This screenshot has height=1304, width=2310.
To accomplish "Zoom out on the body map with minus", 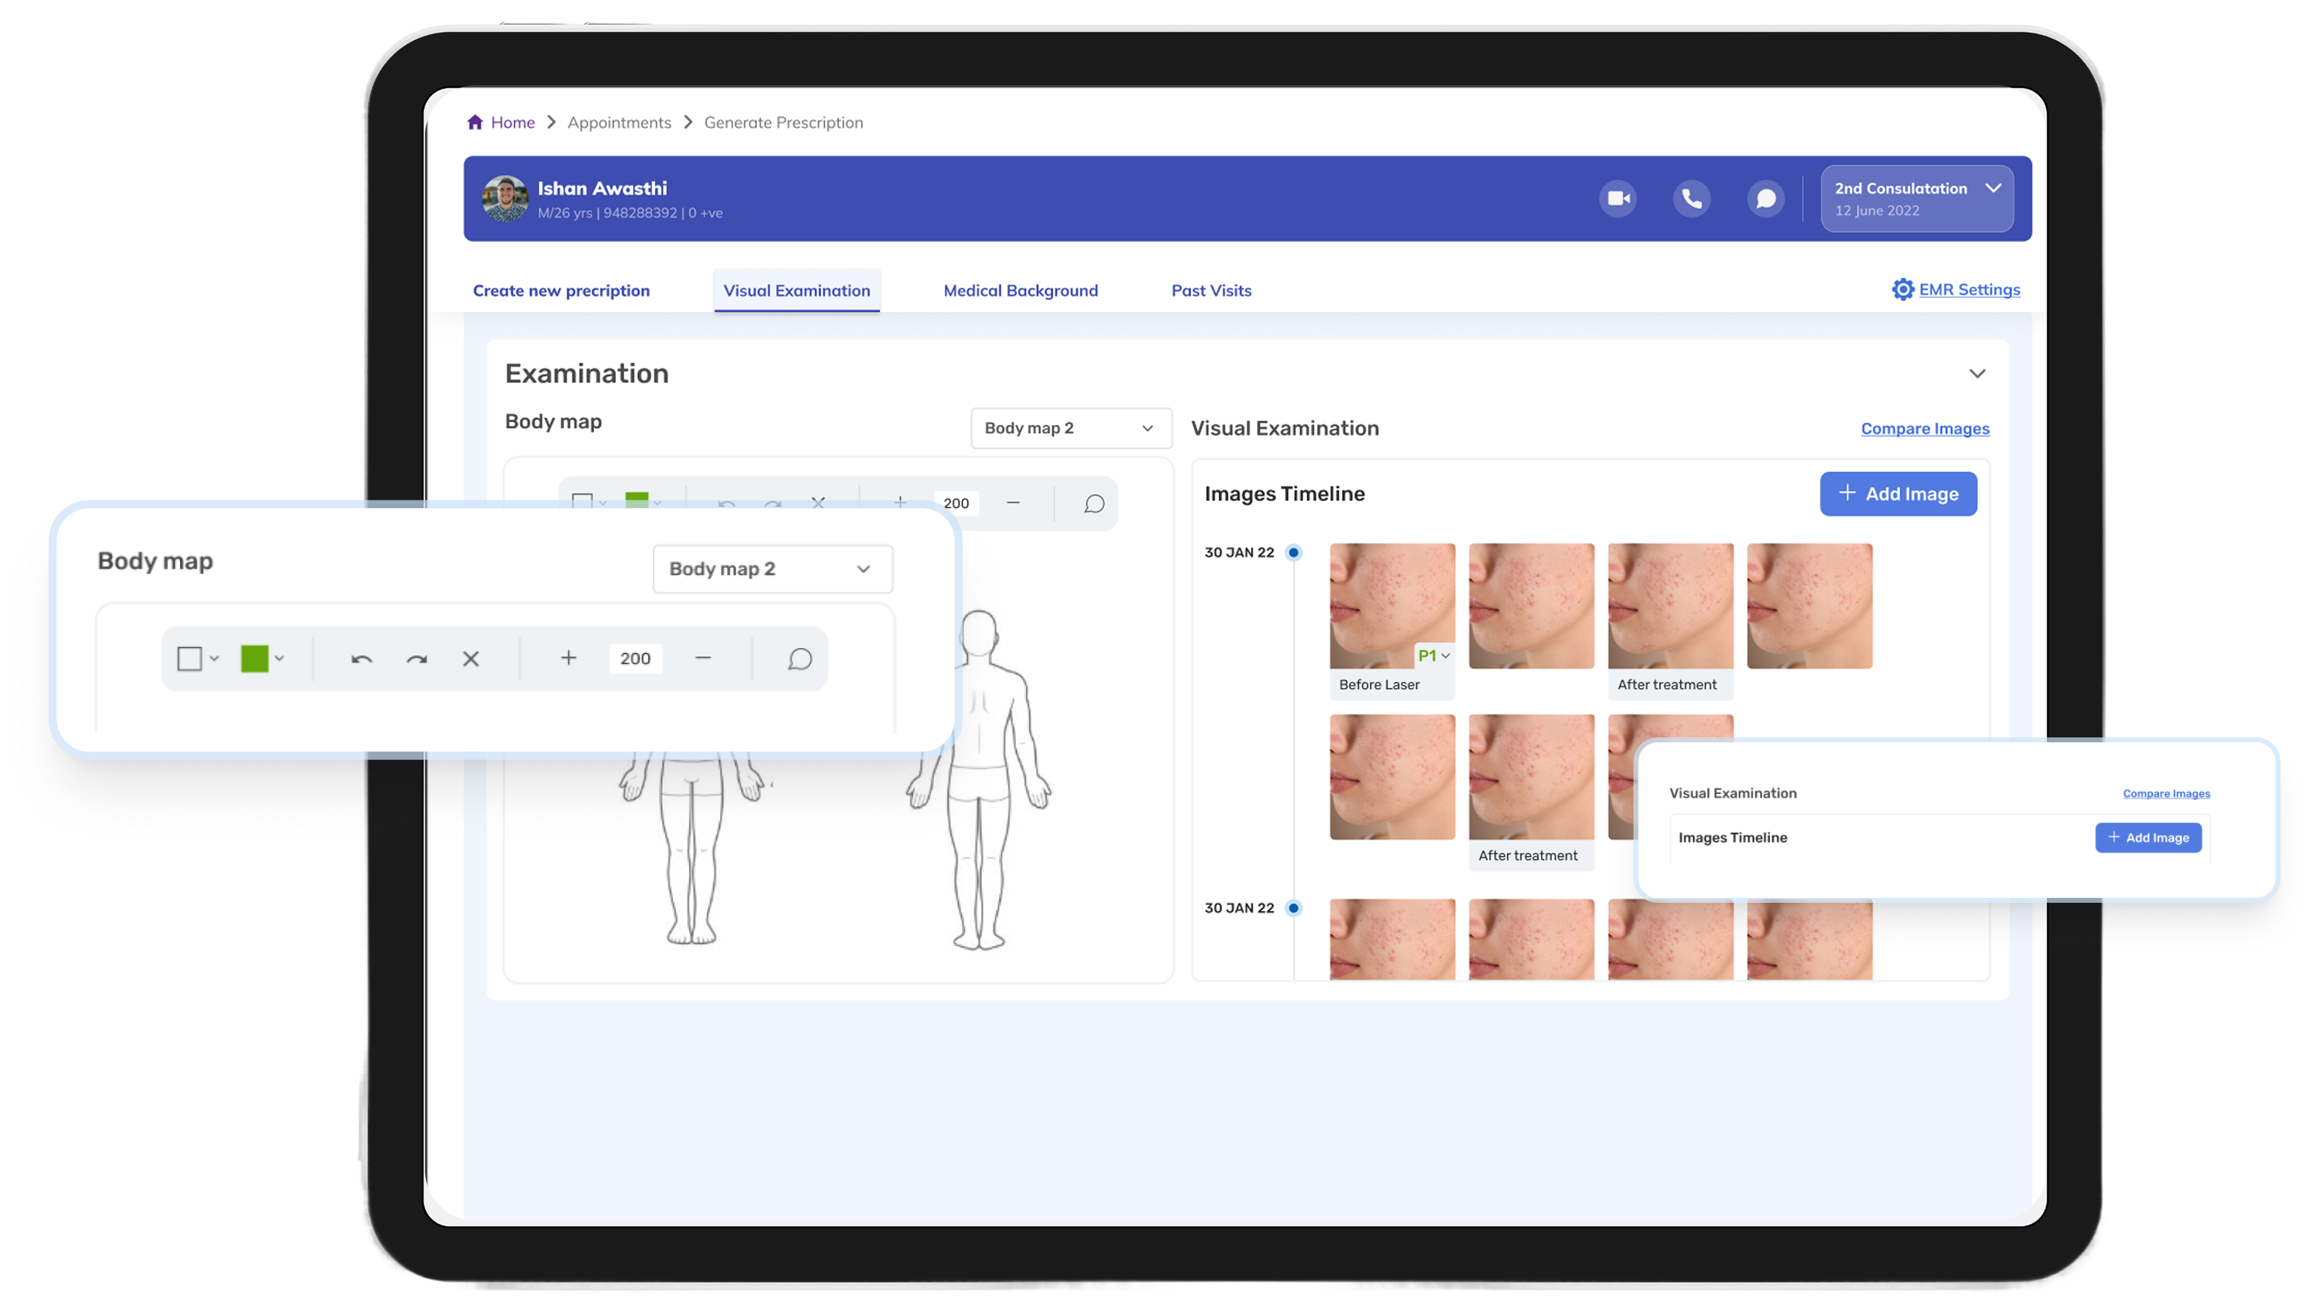I will pos(703,657).
